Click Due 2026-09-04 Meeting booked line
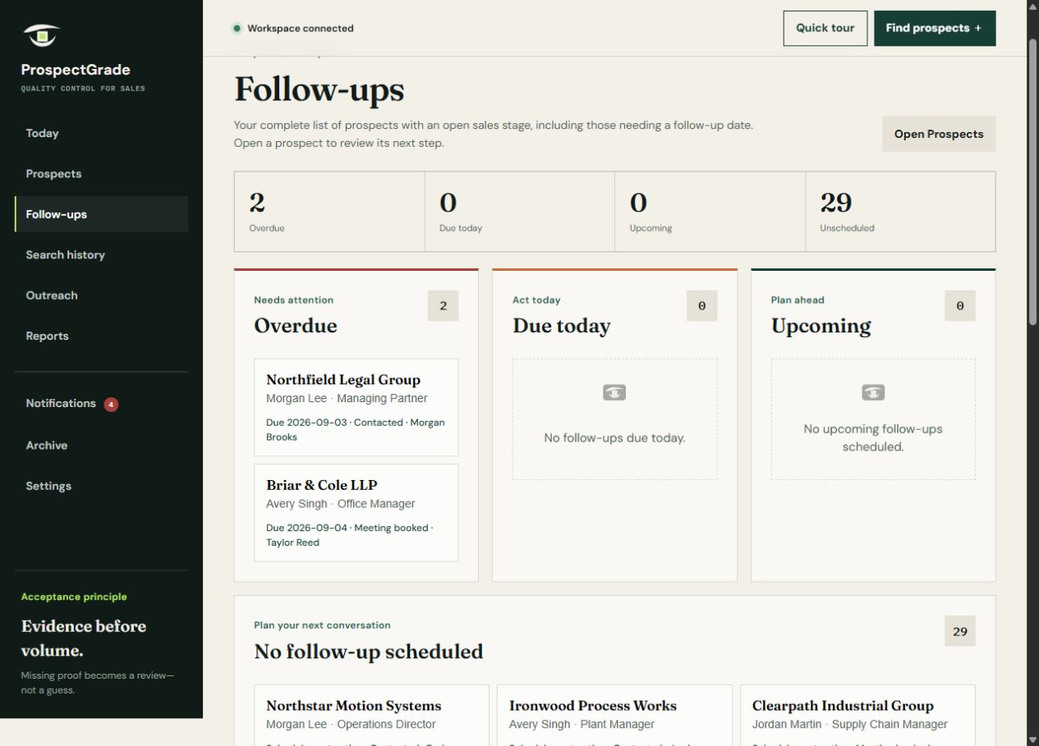Image resolution: width=1039 pixels, height=746 pixels. (x=350, y=535)
